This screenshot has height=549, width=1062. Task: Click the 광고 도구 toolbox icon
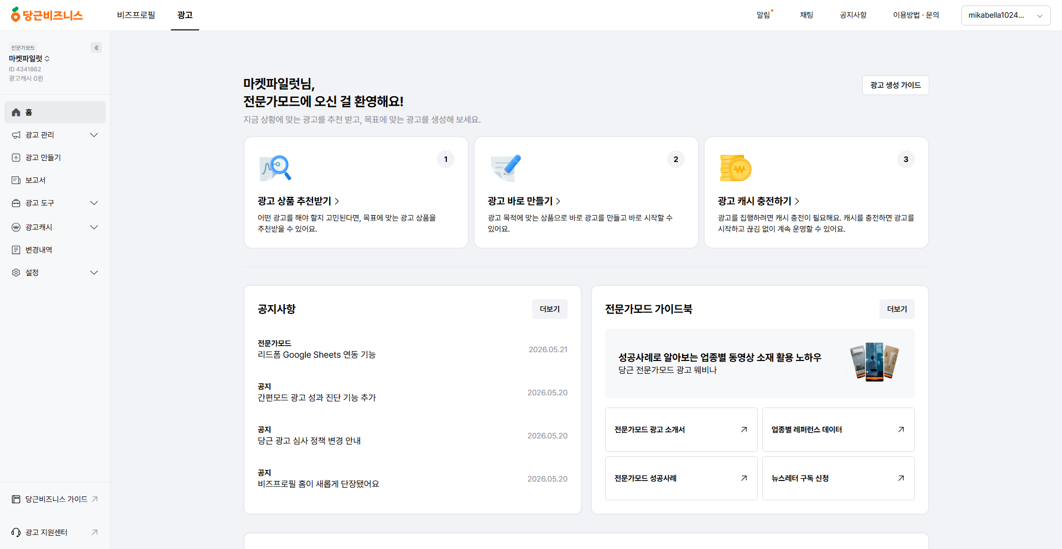(x=16, y=203)
